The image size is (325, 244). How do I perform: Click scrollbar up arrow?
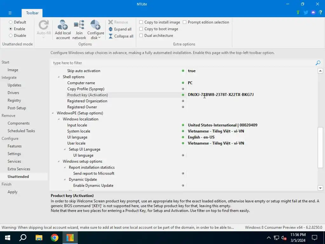(x=320, y=71)
